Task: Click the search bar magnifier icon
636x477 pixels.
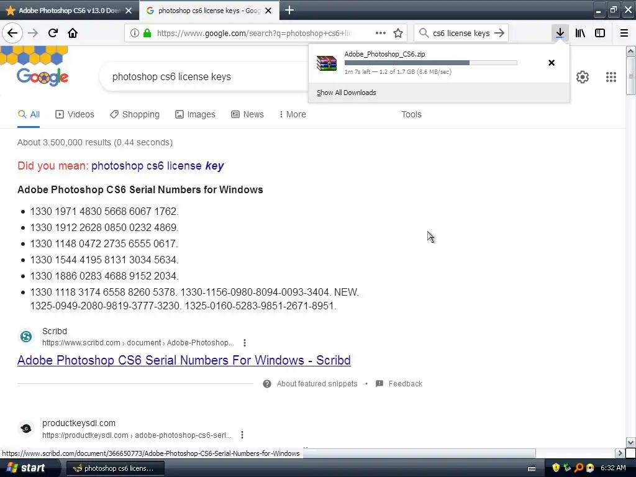Action: [x=424, y=33]
